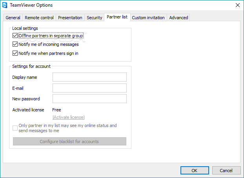Focus the Display name field
The width and height of the screenshot is (244, 178).
(89, 77)
